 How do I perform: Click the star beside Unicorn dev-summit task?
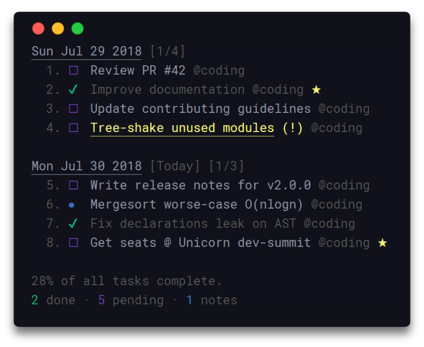[383, 242]
